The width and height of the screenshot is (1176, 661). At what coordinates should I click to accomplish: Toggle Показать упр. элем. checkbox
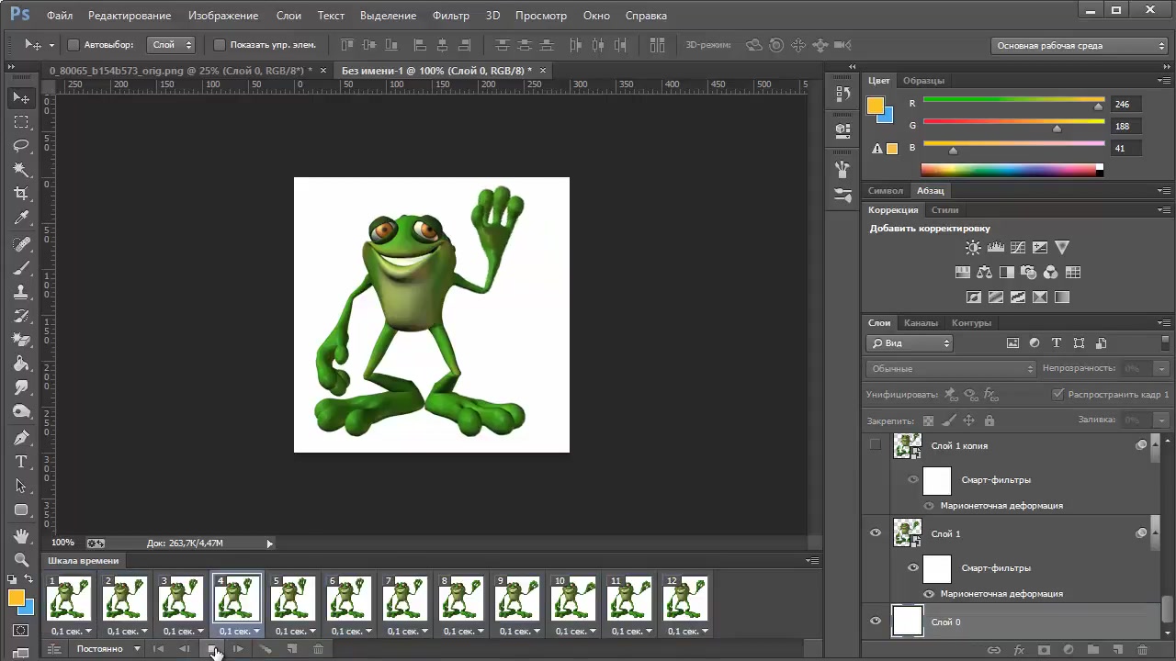pyautogui.click(x=220, y=45)
